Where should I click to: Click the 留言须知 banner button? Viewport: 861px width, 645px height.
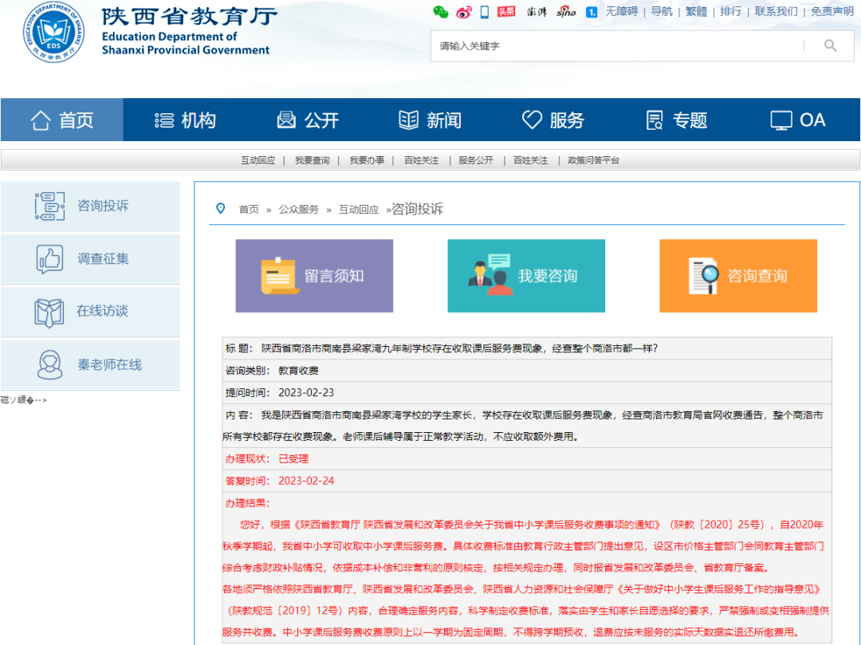click(314, 275)
